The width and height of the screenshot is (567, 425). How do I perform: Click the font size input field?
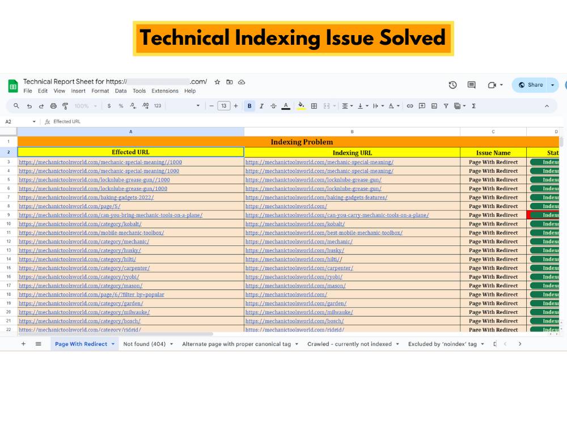click(x=224, y=106)
